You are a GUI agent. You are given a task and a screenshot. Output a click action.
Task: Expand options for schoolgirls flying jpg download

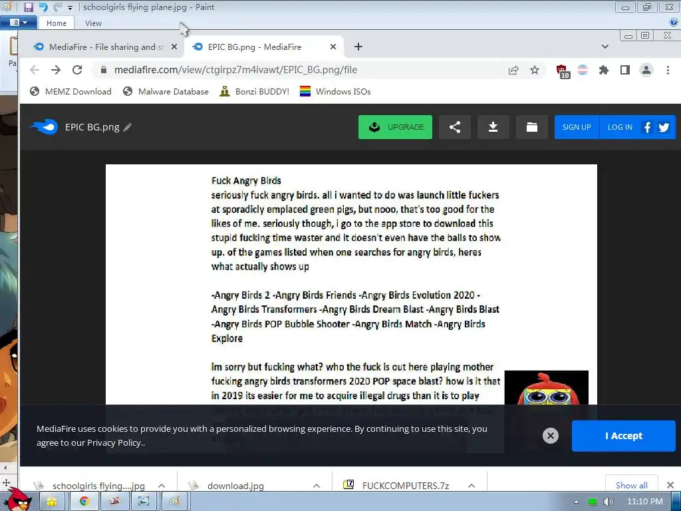[162, 486]
